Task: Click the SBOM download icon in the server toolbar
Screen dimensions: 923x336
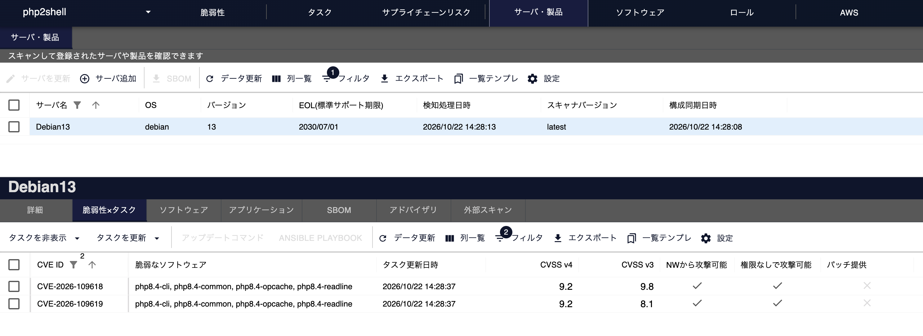Action: [x=156, y=79]
